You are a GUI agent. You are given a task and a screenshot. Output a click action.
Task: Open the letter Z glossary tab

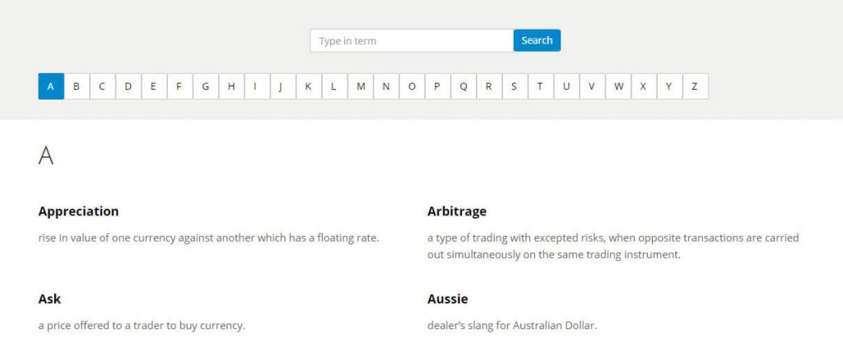(x=695, y=86)
